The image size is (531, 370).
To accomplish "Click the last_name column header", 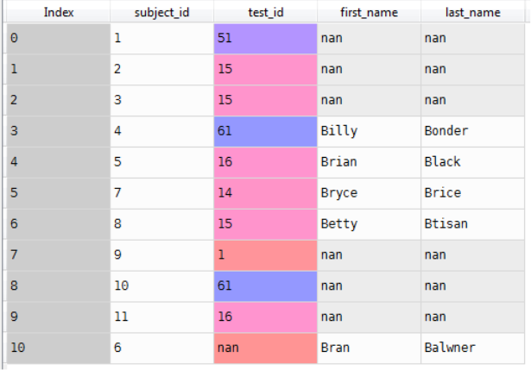I will pyautogui.click(x=474, y=13).
